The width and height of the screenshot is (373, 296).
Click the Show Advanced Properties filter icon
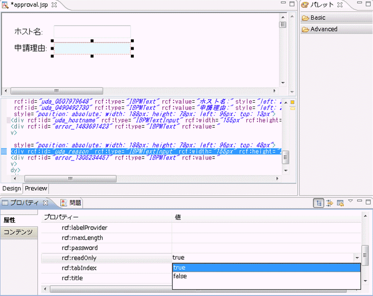[330, 203]
